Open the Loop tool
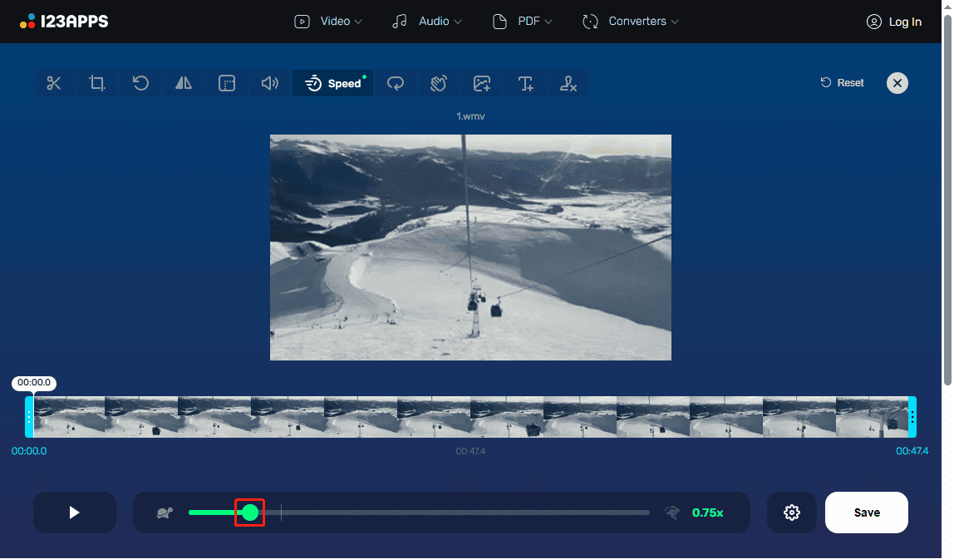This screenshot has height=559, width=954. [x=396, y=83]
